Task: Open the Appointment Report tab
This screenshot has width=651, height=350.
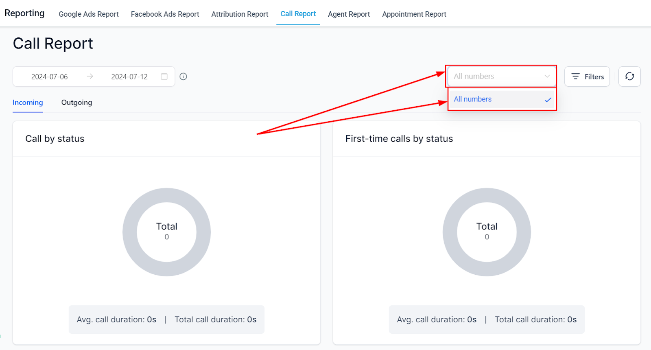Action: (414, 14)
